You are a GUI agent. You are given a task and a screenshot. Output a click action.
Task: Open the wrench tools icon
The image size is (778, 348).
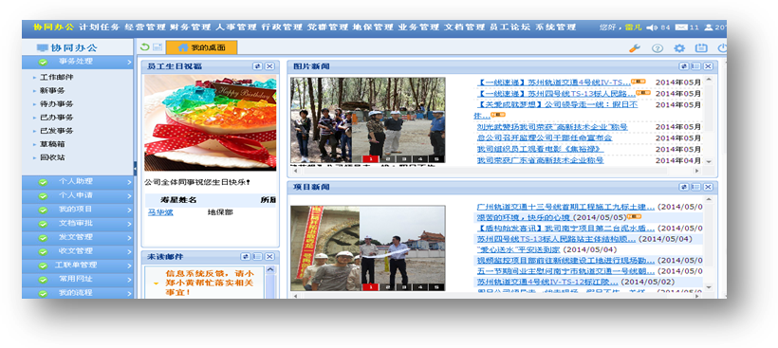click(634, 48)
